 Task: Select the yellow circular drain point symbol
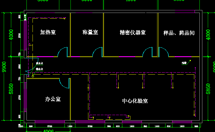33,76
